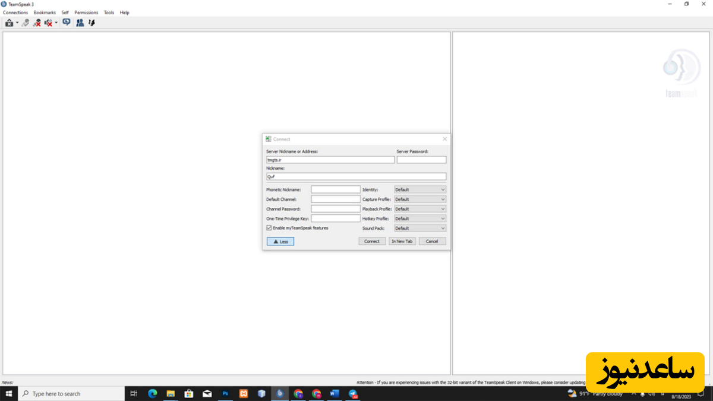Open the Capture Profile dropdown
This screenshot has width=713, height=401.
tap(419, 200)
